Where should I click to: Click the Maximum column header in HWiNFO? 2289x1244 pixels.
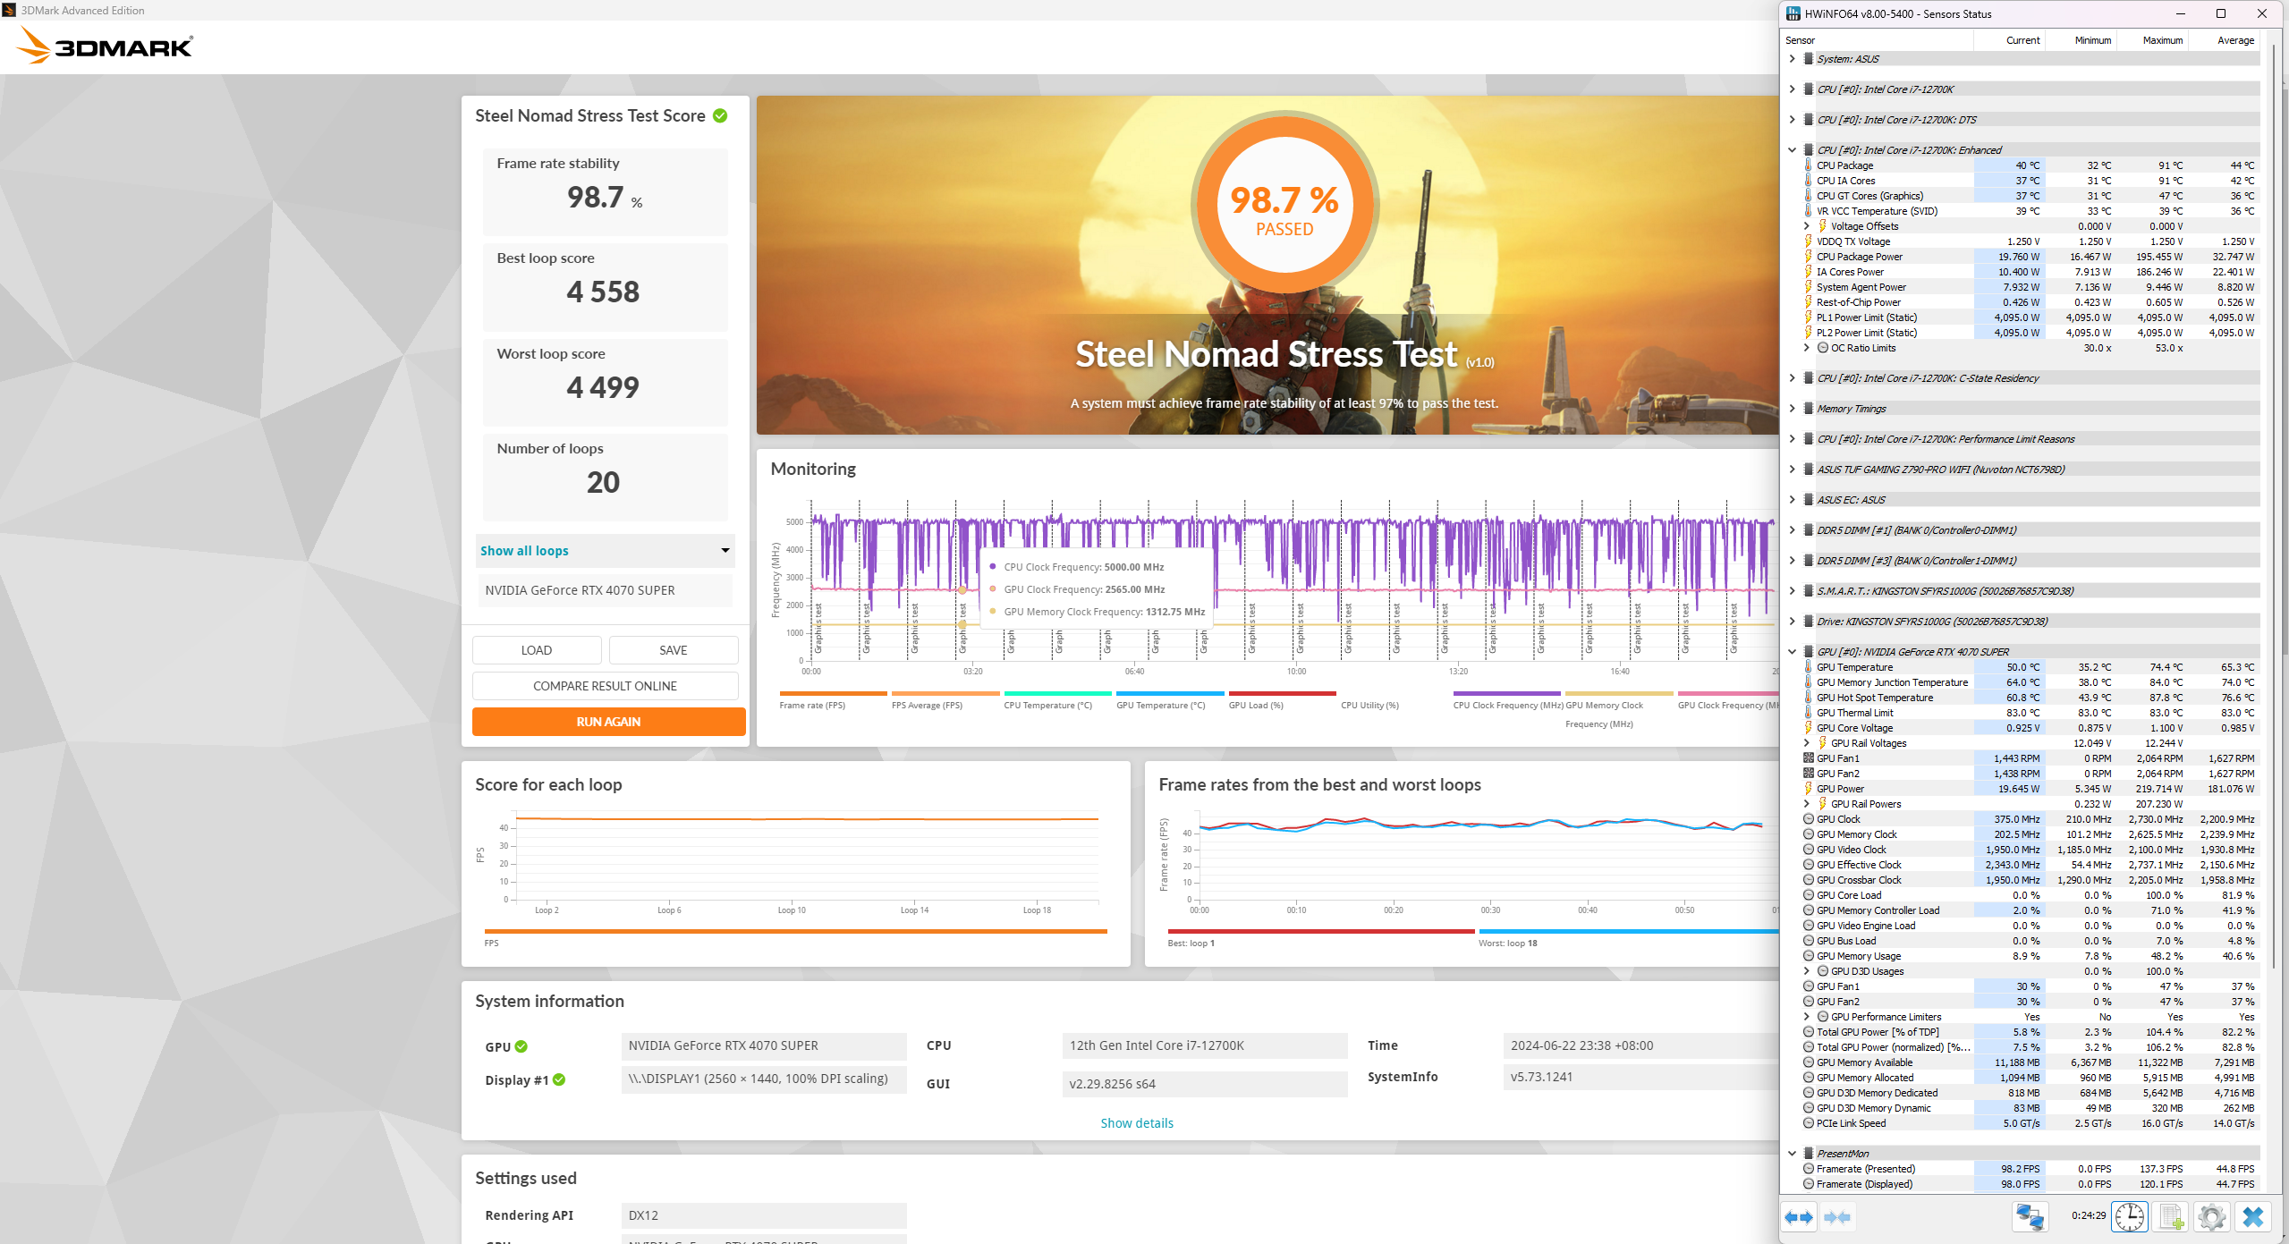click(2153, 40)
